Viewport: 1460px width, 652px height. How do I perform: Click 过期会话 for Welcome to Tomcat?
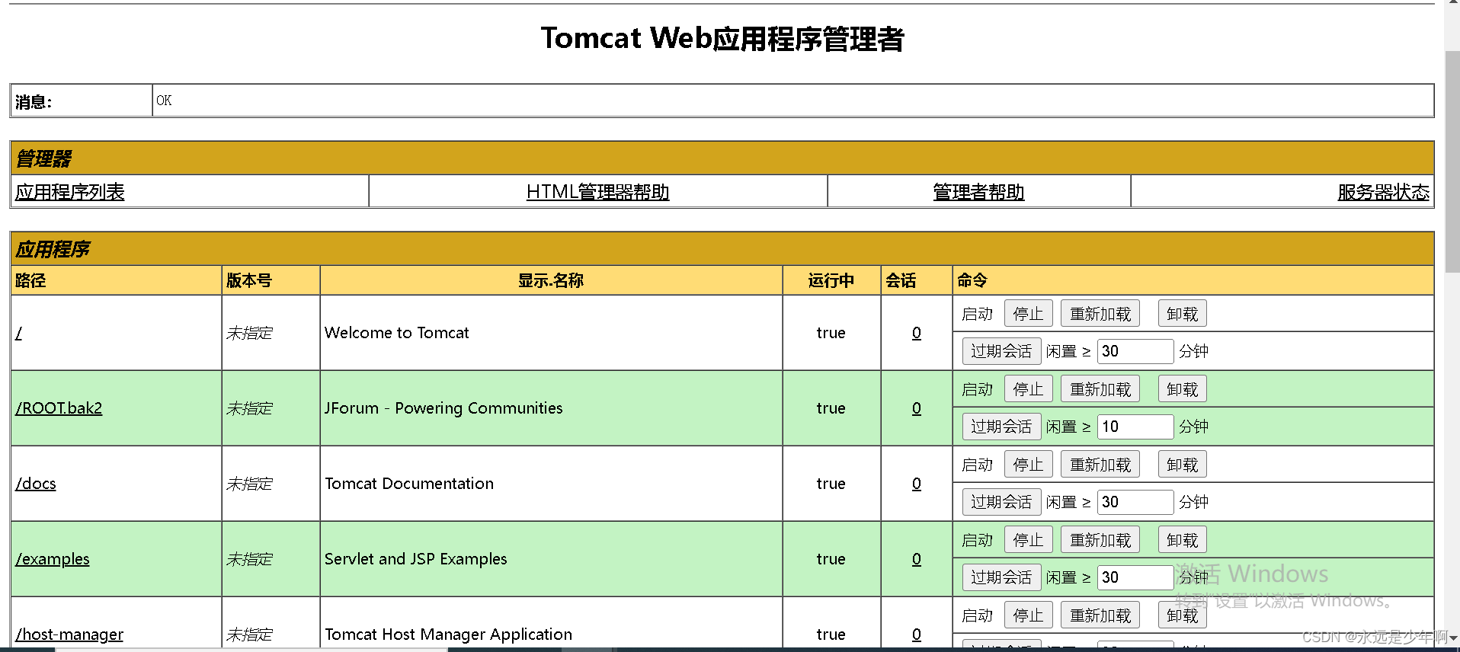[x=1001, y=351]
